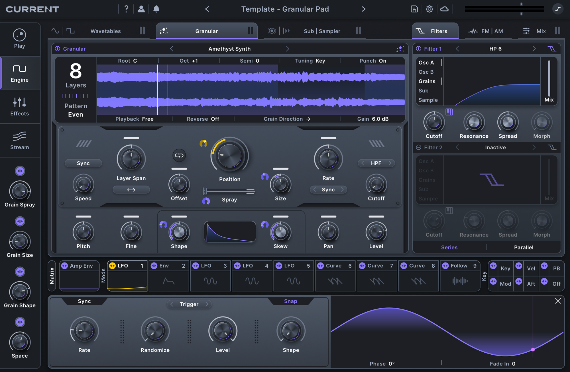Toggle the Granular engine power button
This screenshot has height=372, width=570.
pos(58,49)
